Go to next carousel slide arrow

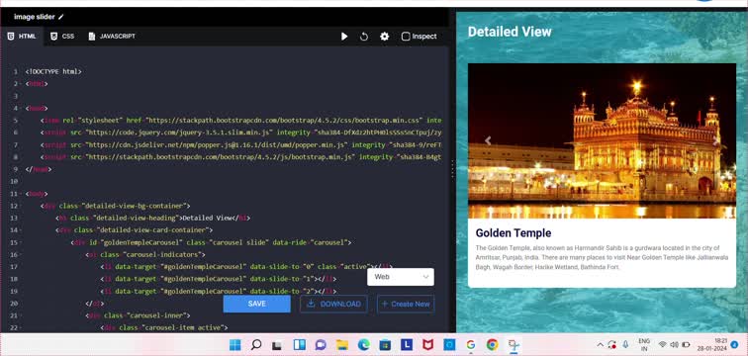pos(716,140)
